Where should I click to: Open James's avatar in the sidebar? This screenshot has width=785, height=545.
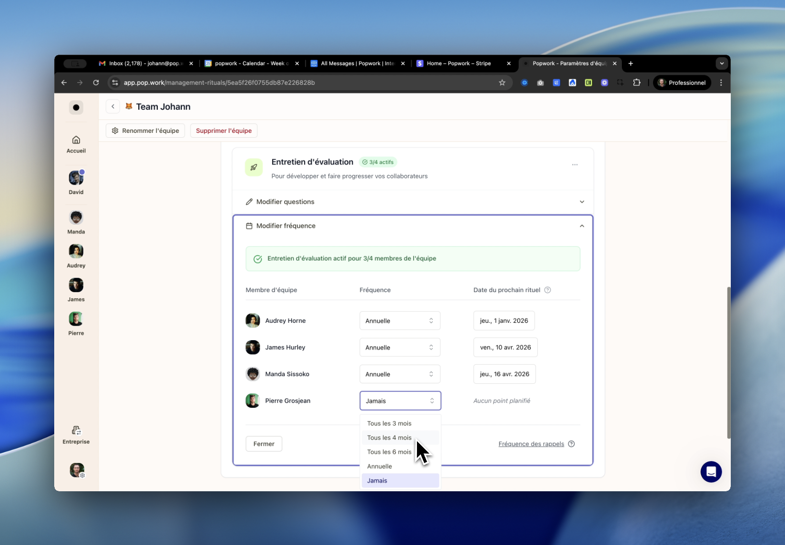(x=76, y=285)
